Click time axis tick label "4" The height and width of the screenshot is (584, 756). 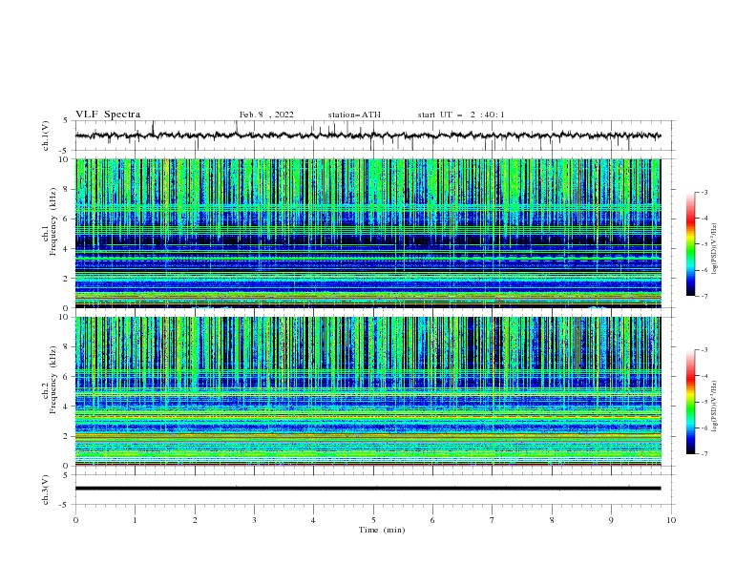[313, 520]
